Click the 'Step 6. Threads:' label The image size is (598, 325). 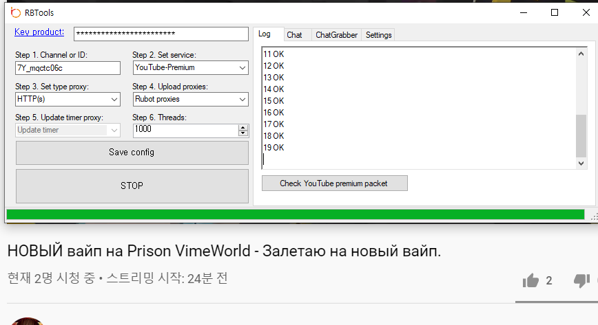tap(159, 117)
